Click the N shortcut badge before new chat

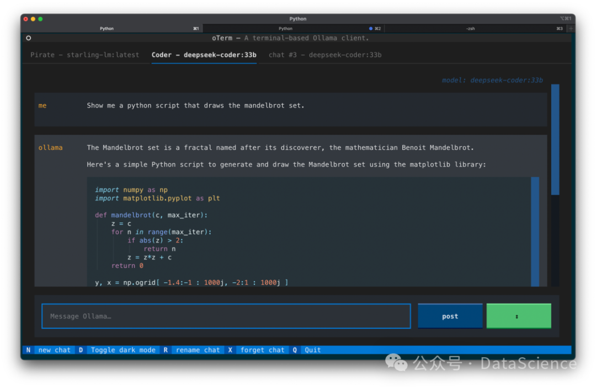[28, 350]
